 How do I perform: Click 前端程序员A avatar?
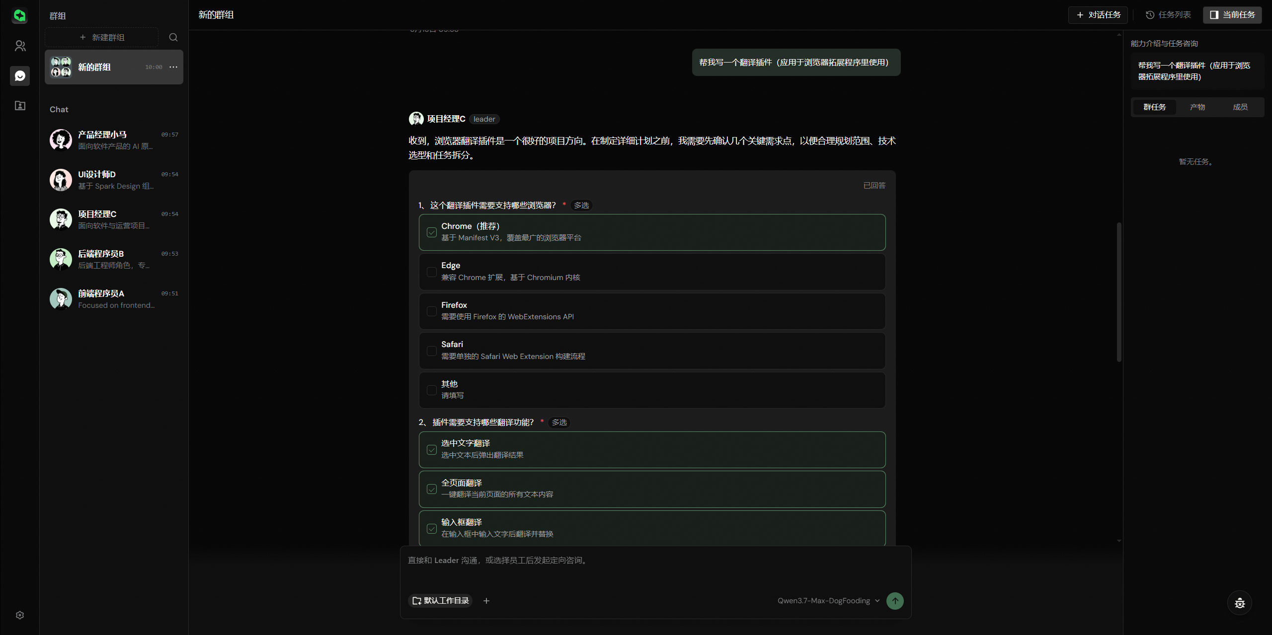(61, 299)
